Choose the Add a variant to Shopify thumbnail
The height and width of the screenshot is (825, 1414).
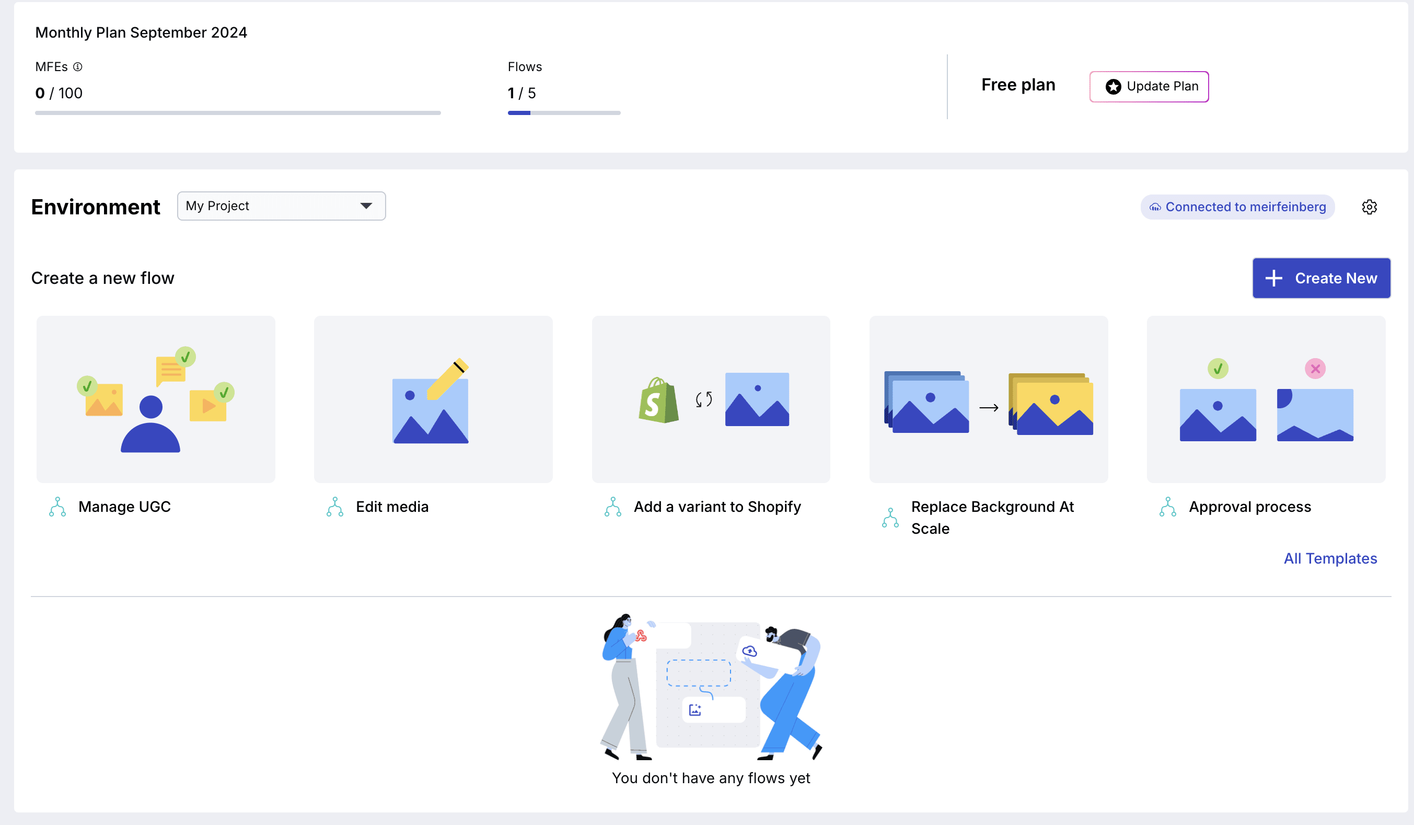point(710,399)
